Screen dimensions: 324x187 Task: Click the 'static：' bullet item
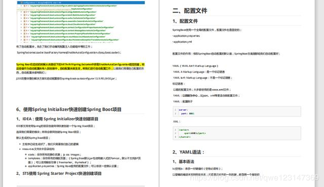coord(55,155)
